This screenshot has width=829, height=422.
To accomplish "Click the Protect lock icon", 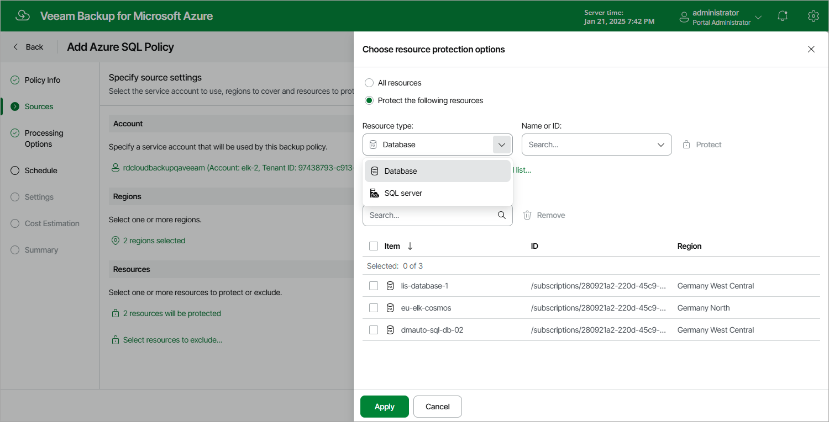I will [x=686, y=145].
